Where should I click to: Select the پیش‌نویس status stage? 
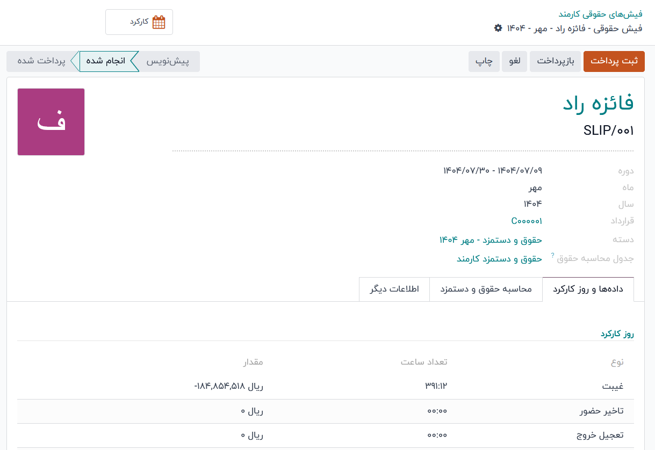point(168,61)
